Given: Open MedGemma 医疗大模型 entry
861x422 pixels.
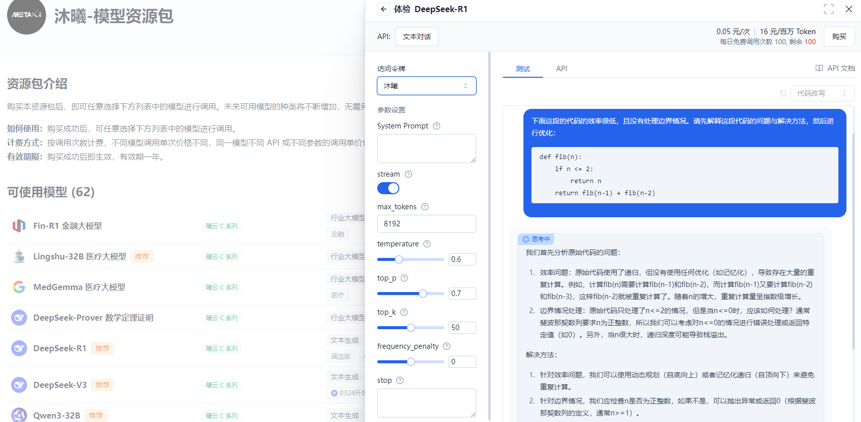Looking at the screenshot, I should pyautogui.click(x=79, y=287).
